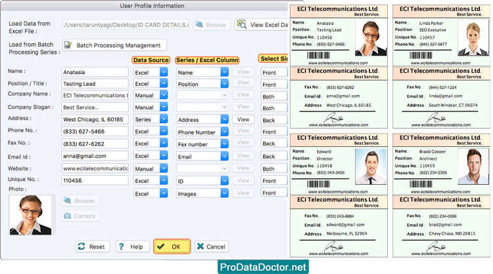Click the Both side field for Company Name
The height and width of the screenshot is (274, 493).
pos(274,96)
